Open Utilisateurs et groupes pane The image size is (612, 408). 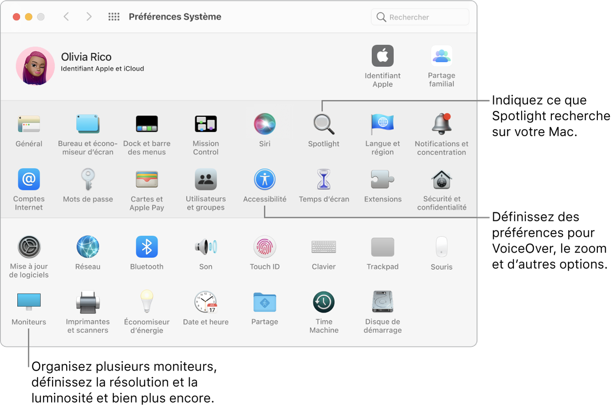click(x=206, y=179)
